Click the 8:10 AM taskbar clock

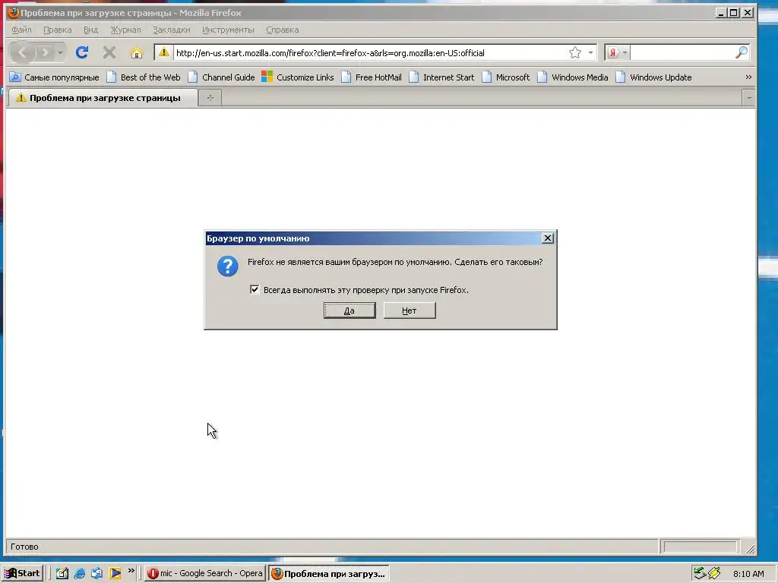(748, 574)
